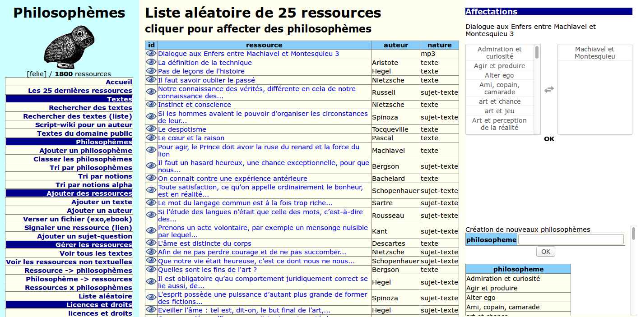Open Signaler une ressource (lien)
Screen dimensions: 641x317
tap(79, 228)
